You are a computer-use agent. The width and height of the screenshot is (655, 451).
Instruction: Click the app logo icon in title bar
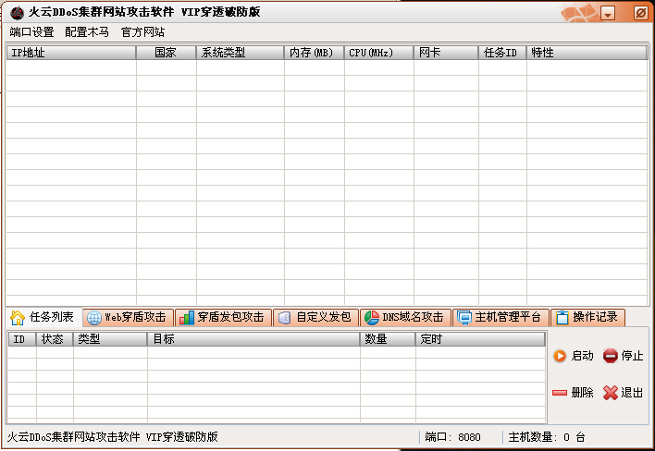click(18, 13)
